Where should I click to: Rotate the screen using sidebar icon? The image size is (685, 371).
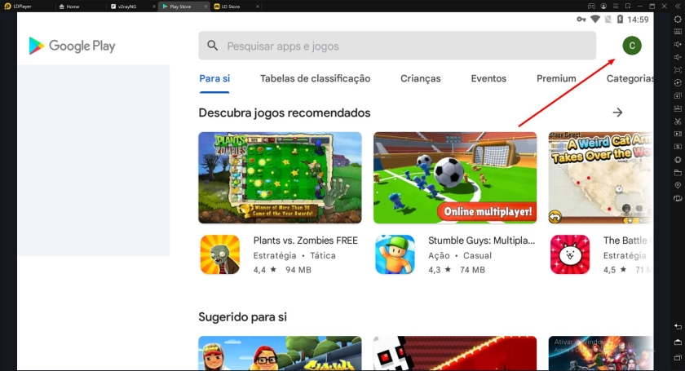[x=678, y=198]
